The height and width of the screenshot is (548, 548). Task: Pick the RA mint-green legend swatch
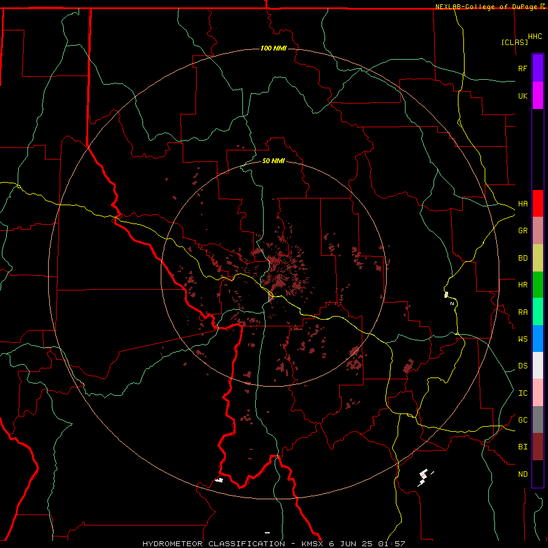tap(538, 312)
